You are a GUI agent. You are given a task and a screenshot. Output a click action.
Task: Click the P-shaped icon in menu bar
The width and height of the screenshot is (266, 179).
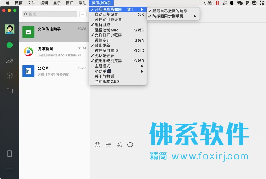click(x=247, y=3)
